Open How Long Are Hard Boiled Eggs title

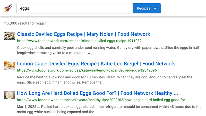click(97, 93)
